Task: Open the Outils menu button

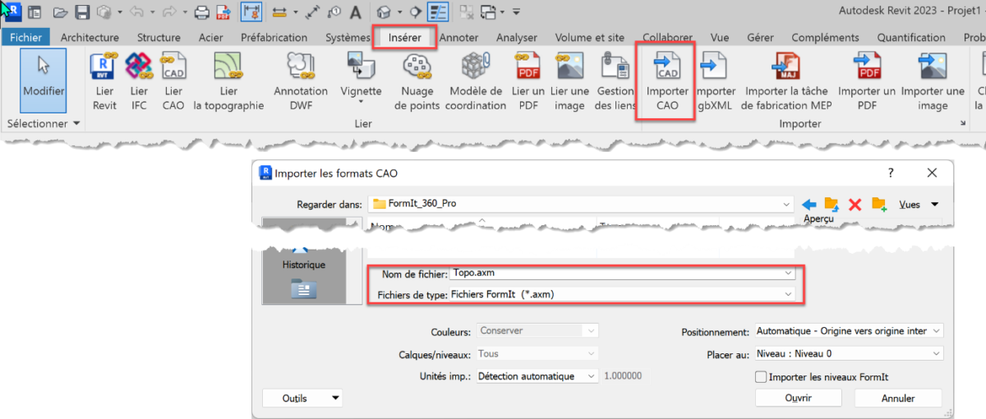Action: (301, 398)
